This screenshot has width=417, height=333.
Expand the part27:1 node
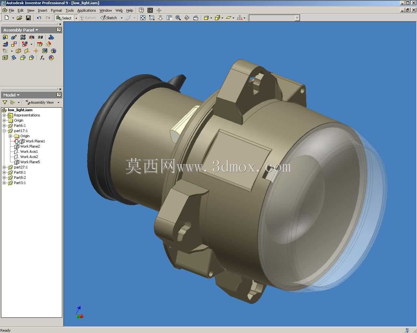click(4, 167)
